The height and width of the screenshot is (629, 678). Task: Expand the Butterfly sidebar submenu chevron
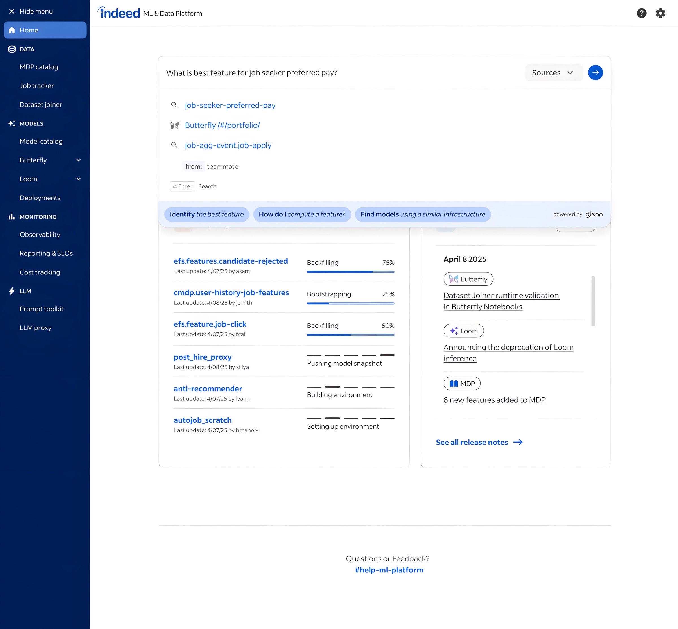click(79, 160)
